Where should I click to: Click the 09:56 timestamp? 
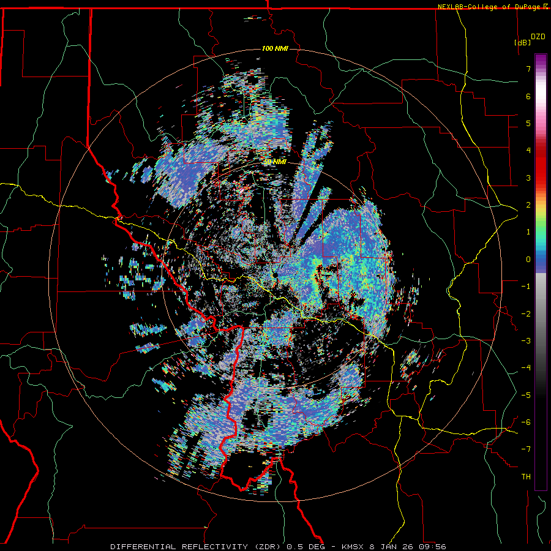(x=434, y=547)
